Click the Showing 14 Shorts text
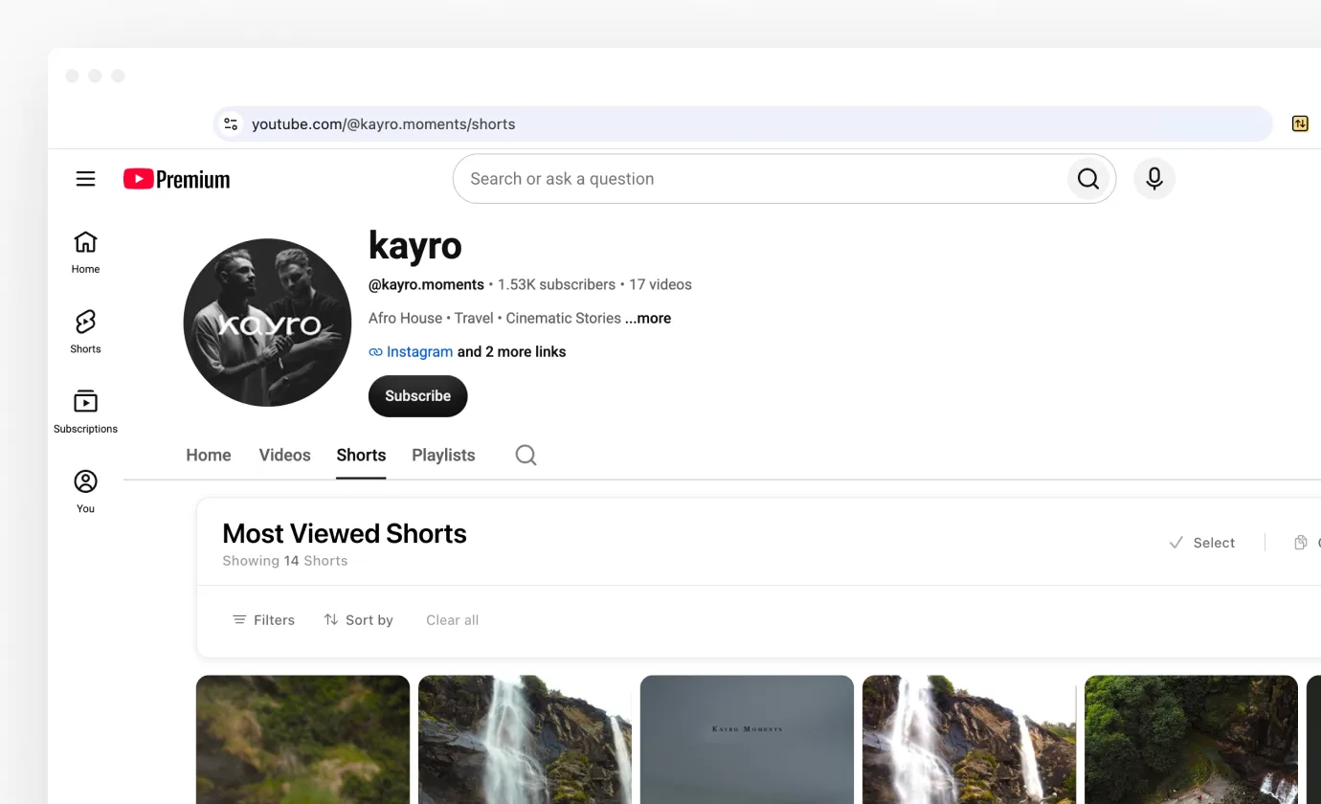Viewport: 1321px width, 804px height. pos(285,561)
